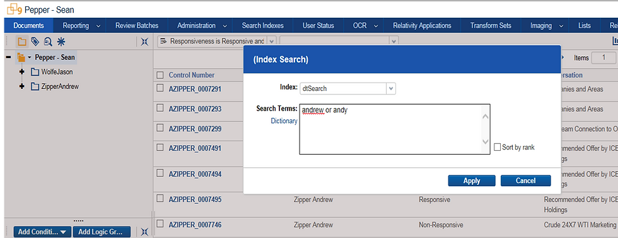This screenshot has width=618, height=238.
Task: Open the saved searches browser icon
Action: (x=48, y=42)
